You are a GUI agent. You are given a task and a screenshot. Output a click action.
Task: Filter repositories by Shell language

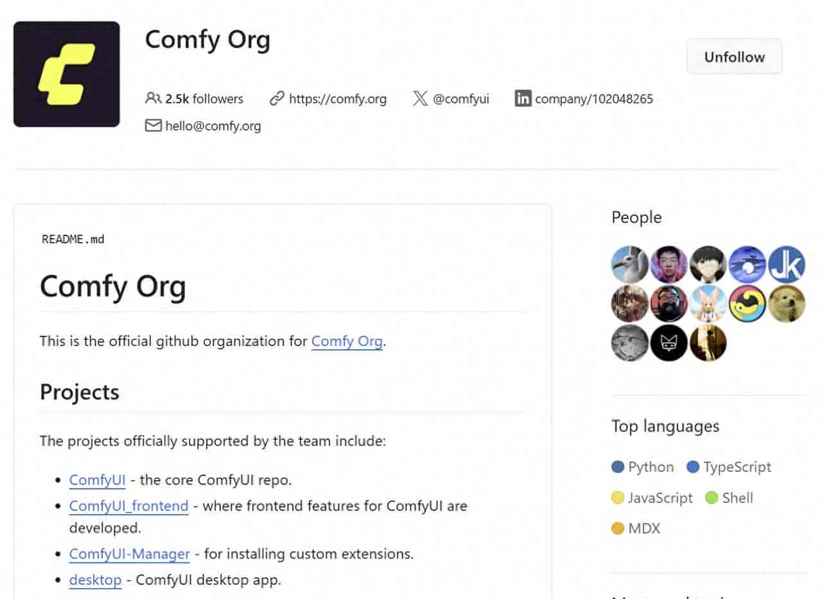(x=730, y=498)
